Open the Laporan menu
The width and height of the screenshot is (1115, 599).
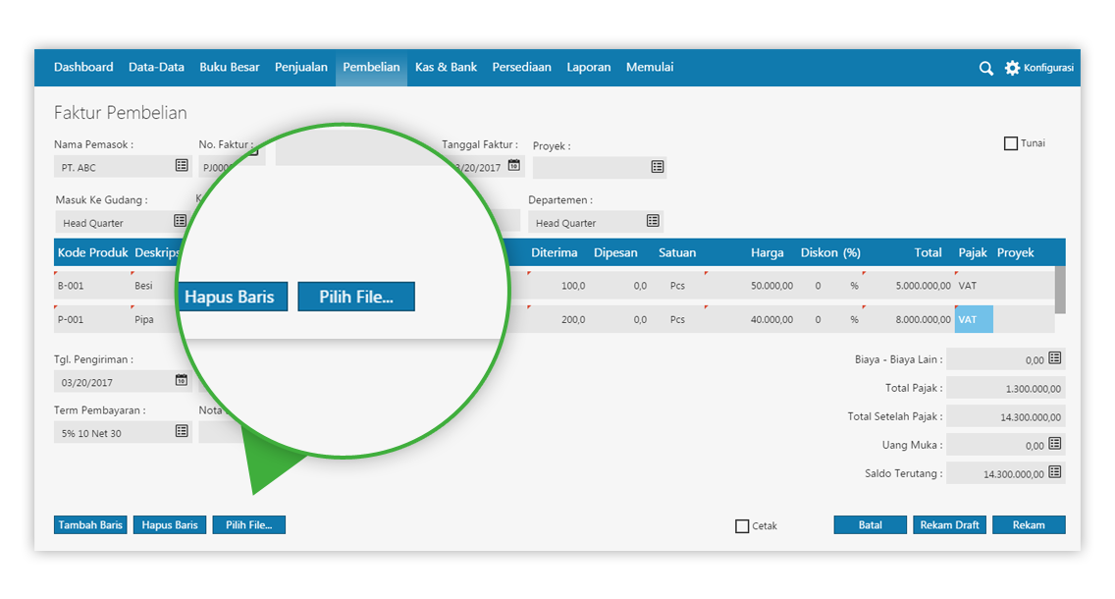tap(588, 67)
